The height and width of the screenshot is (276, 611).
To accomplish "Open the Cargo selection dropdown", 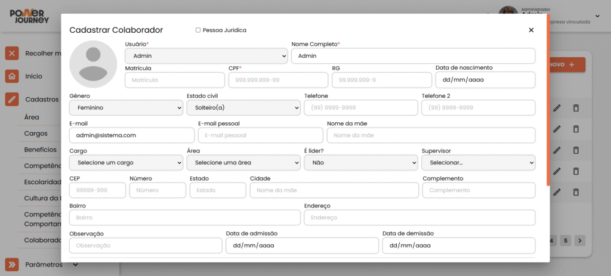I will click(x=126, y=163).
